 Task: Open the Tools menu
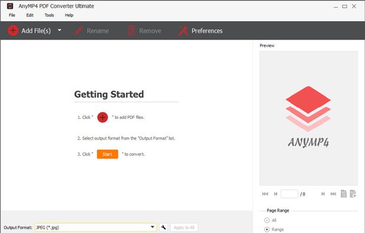coord(49,15)
